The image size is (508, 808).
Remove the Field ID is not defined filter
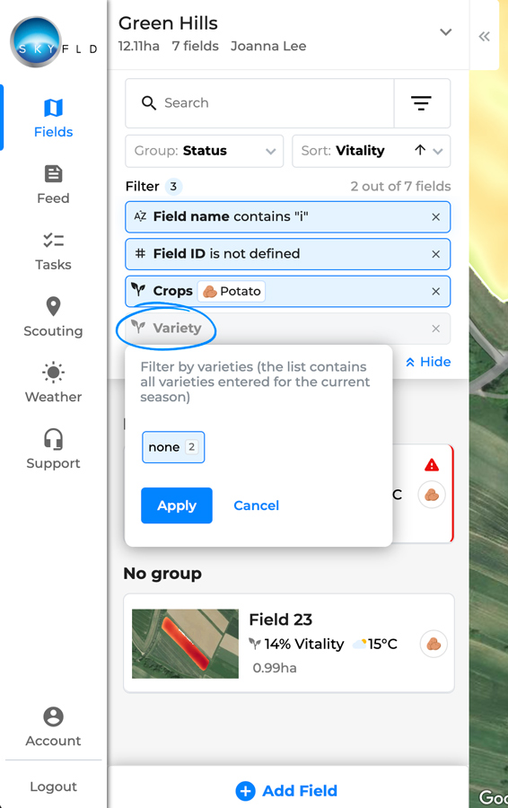(436, 254)
